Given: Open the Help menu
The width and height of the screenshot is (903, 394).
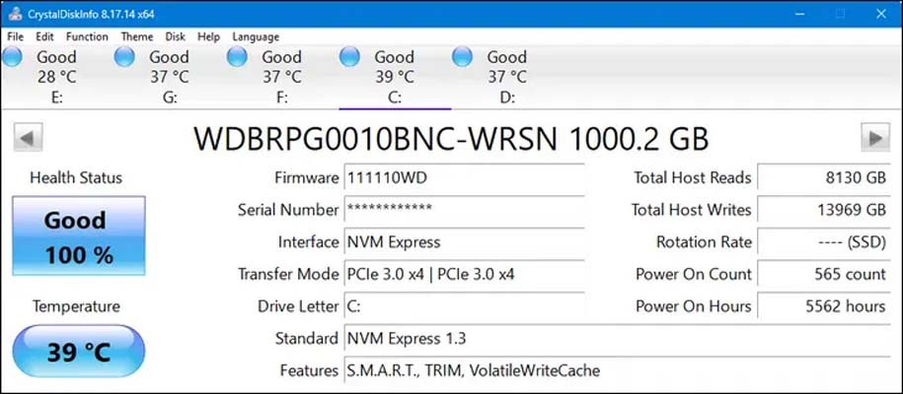Looking at the screenshot, I should click(x=208, y=36).
